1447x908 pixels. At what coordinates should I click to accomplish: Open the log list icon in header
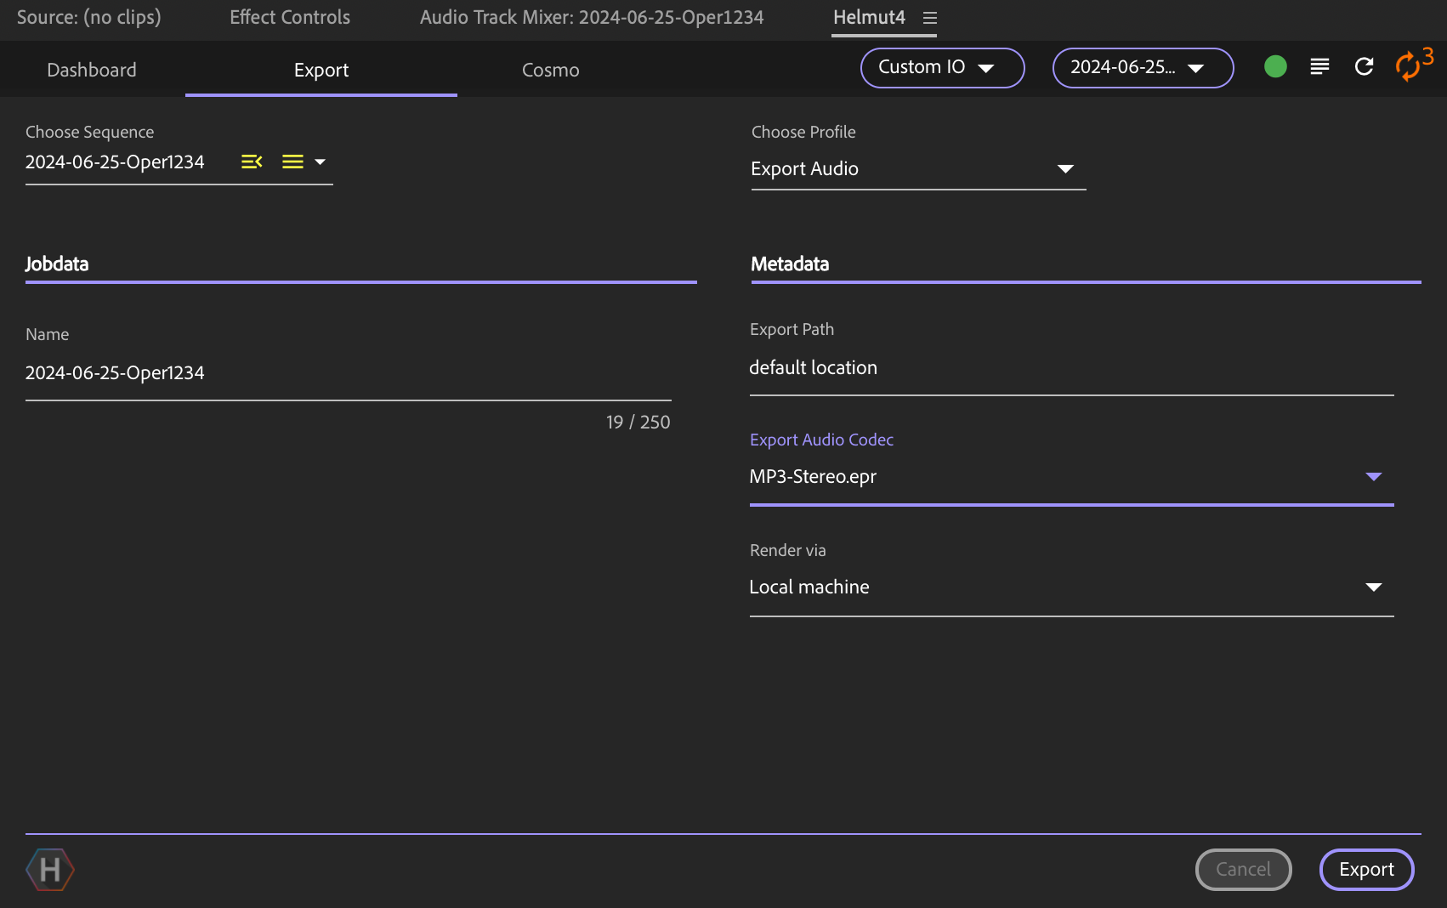coord(1319,66)
